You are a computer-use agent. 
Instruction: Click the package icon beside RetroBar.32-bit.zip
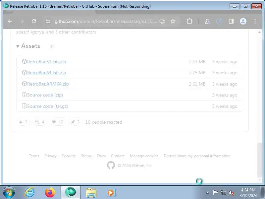click(24, 61)
